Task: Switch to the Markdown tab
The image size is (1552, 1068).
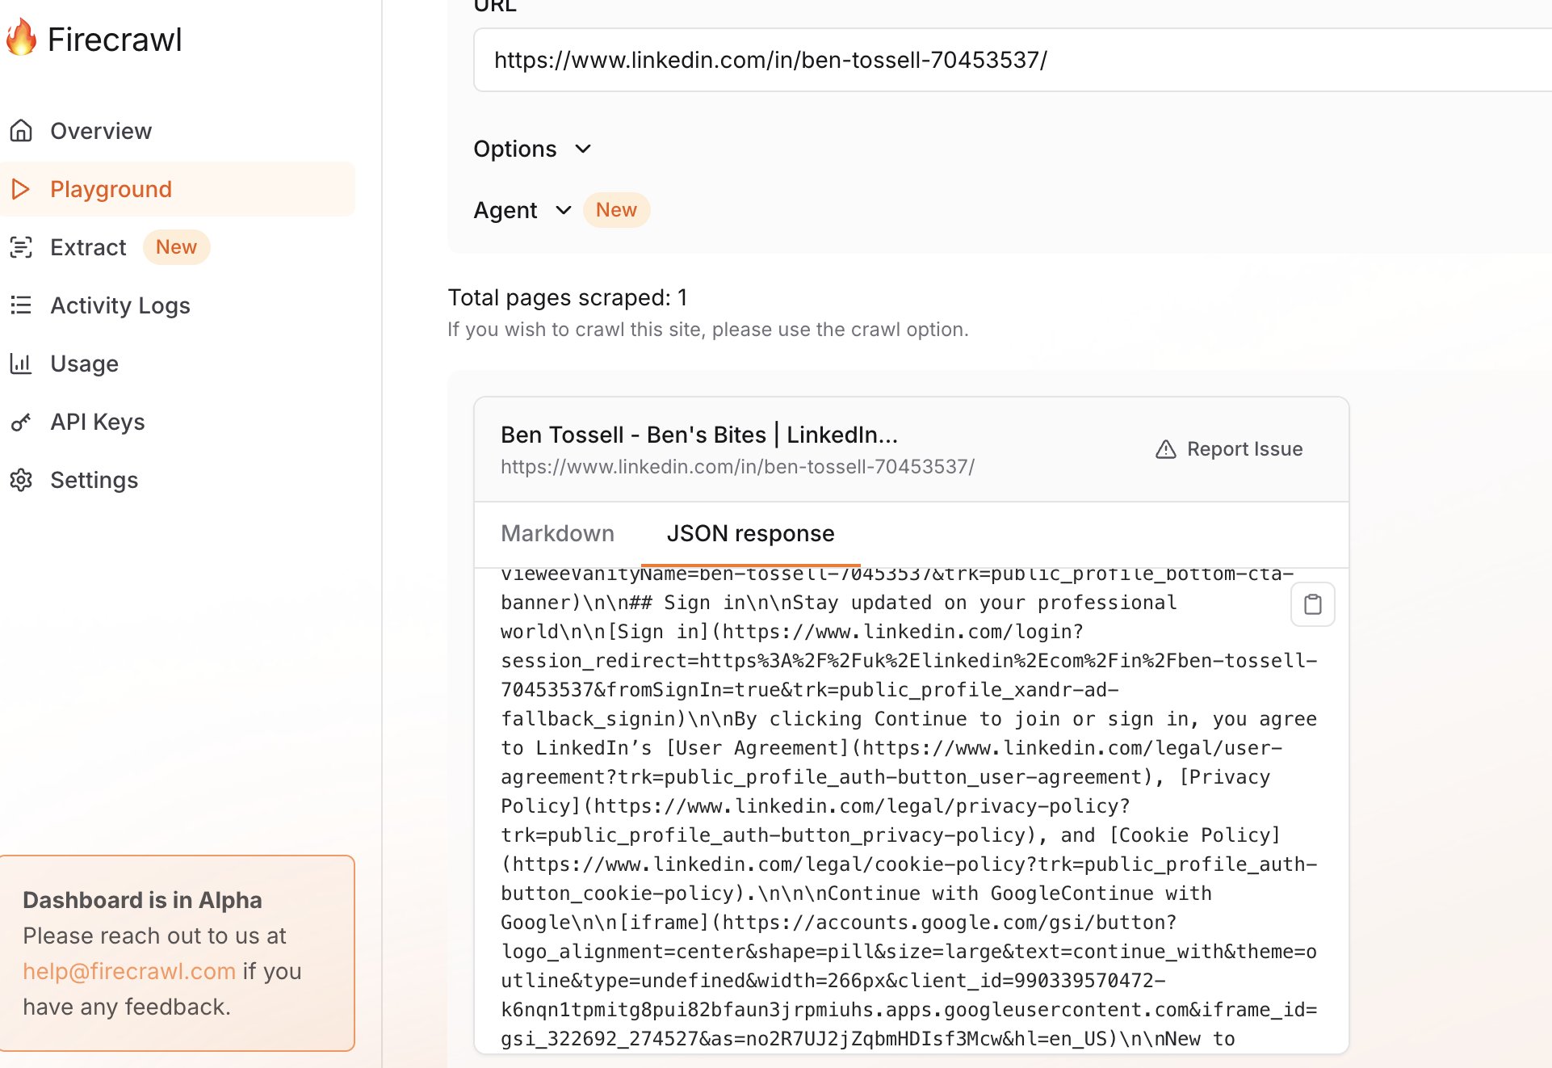Action: pos(558,533)
